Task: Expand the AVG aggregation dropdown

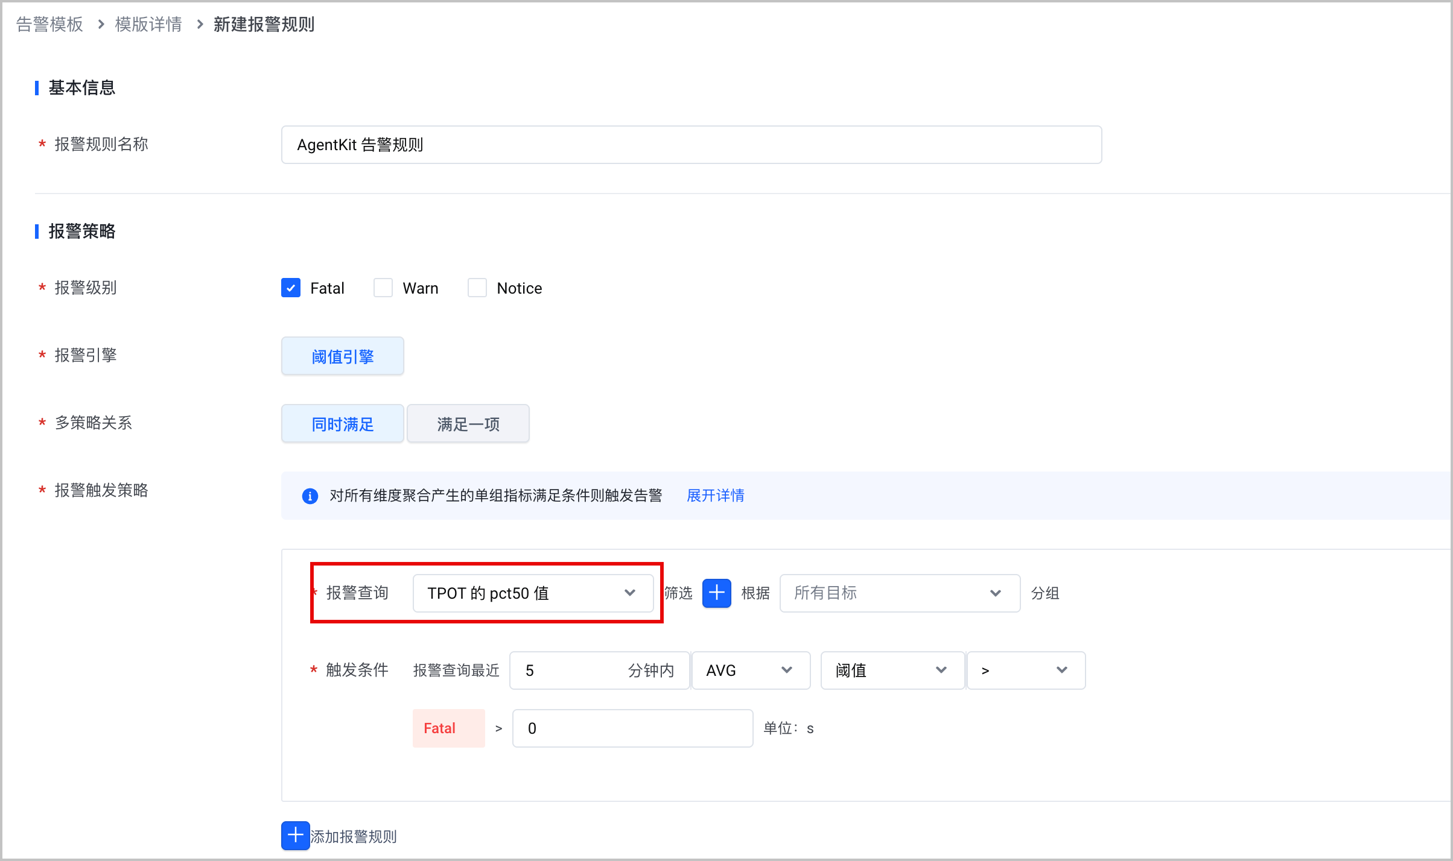Action: coord(751,670)
